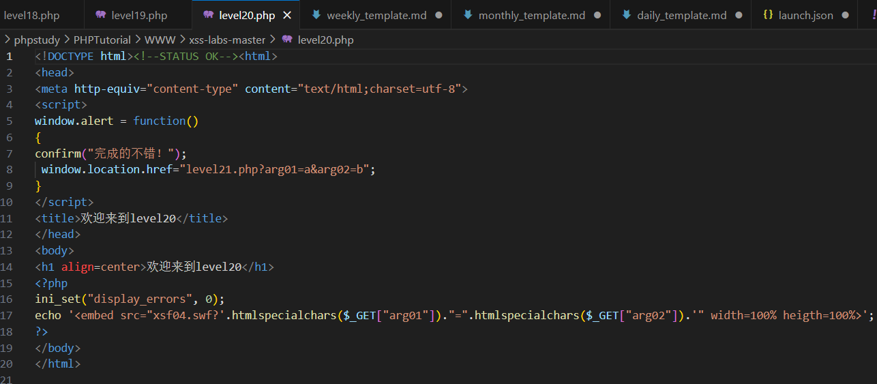Viewport: 877px width, 384px height.
Task: Open the xss-labs-master breadcrumb dropdown
Action: pyautogui.click(x=227, y=40)
